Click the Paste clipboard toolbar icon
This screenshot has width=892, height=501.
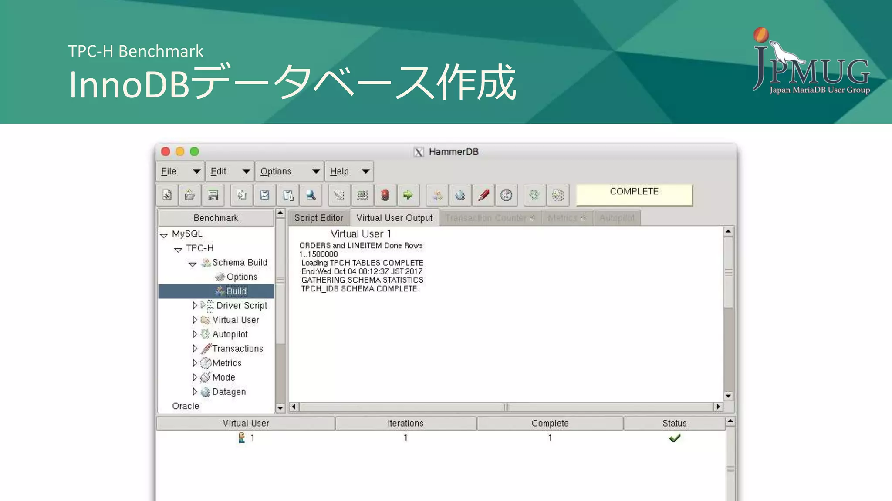click(288, 195)
